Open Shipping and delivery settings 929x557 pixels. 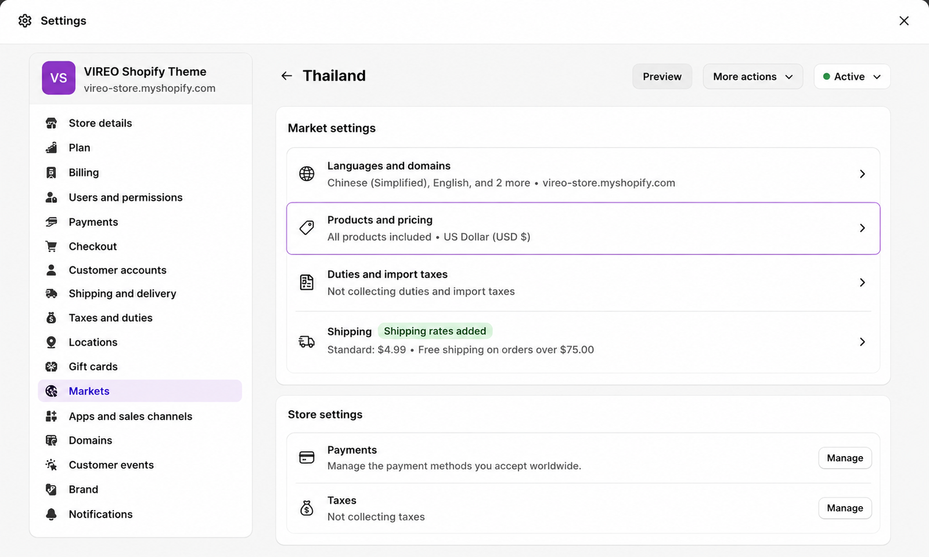[140, 294]
